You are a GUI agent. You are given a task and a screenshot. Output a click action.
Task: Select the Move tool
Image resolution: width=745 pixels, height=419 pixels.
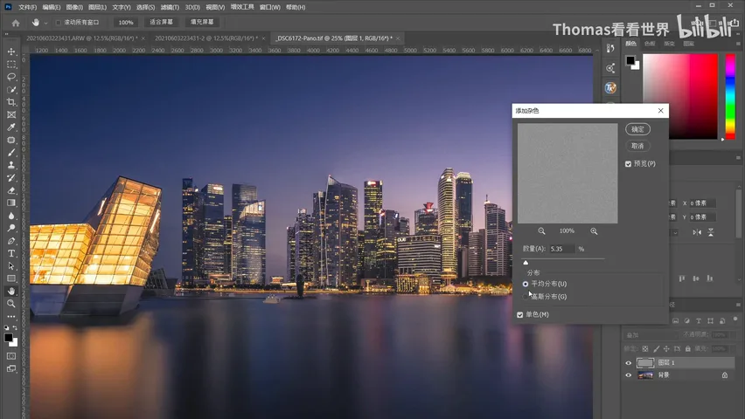tap(11, 52)
